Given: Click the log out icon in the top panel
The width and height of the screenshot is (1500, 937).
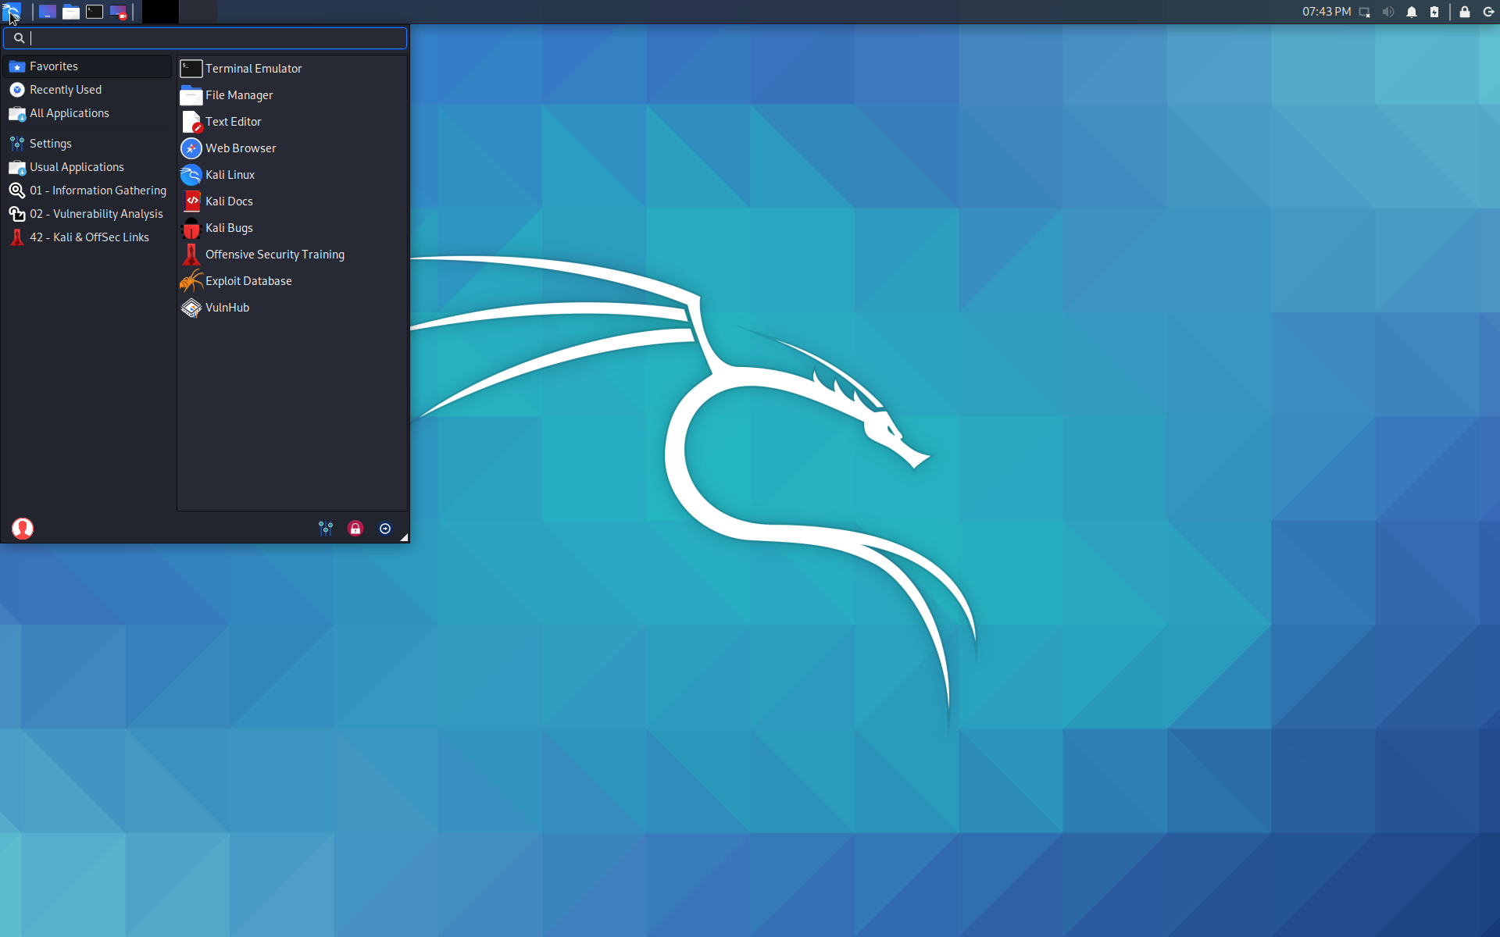Looking at the screenshot, I should pos(1488,12).
